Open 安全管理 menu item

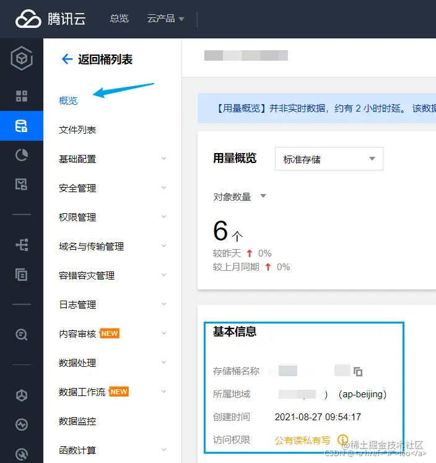point(77,188)
